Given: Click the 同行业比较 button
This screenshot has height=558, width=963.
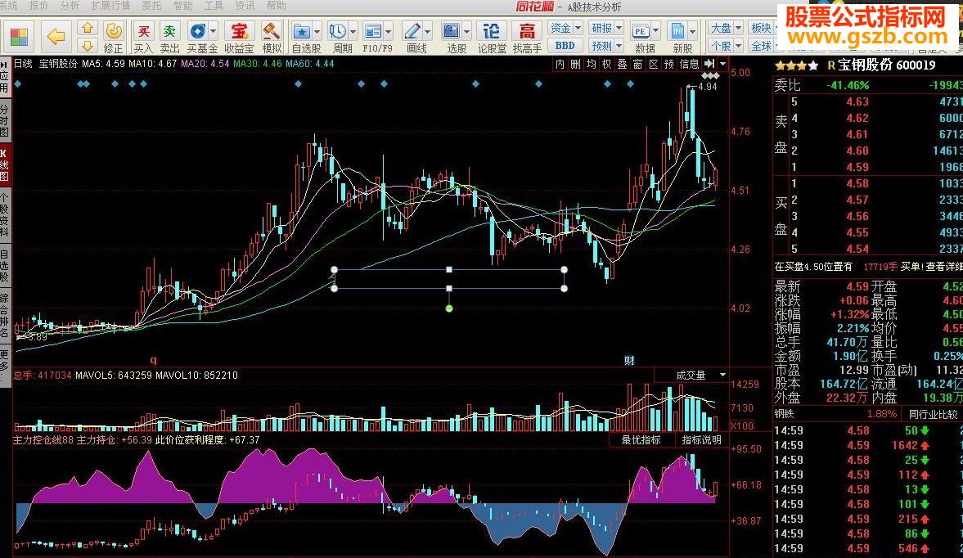Looking at the screenshot, I should coord(932,414).
